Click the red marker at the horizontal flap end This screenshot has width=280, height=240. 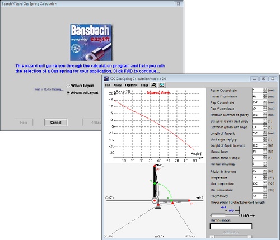coord(189,201)
